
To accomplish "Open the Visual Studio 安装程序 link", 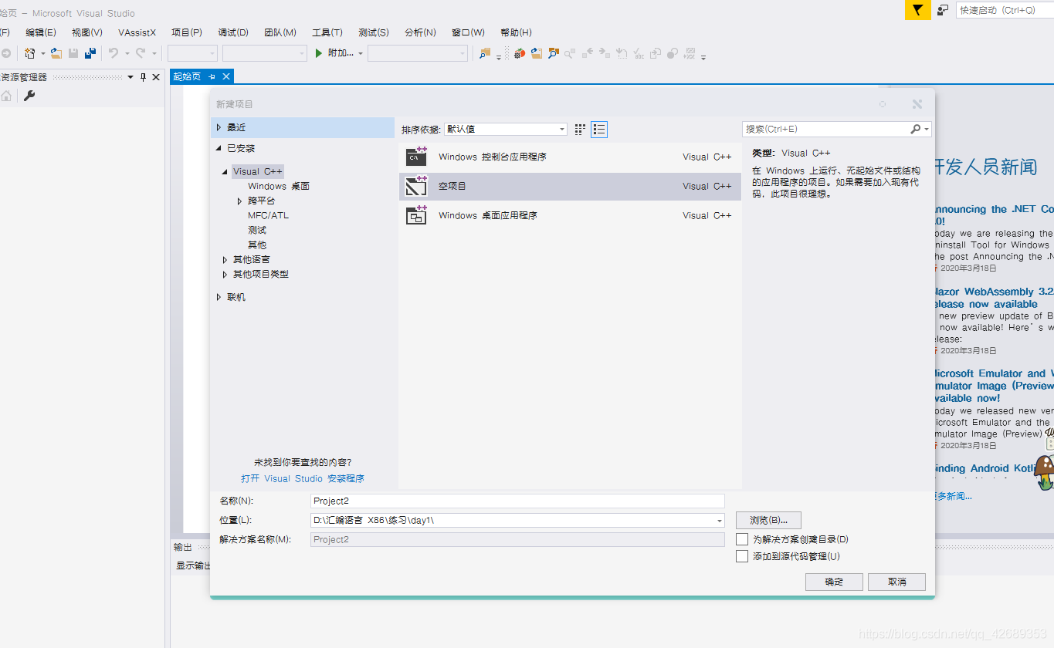I will [303, 478].
